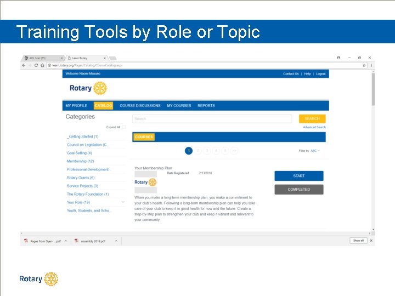Click the Rotary course thumbnail image
The image size is (395, 296).
pos(145,182)
